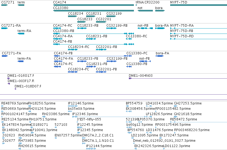Click the 'DME1-003F17.R' feature label
The image size is (227, 150).
click(21, 81)
